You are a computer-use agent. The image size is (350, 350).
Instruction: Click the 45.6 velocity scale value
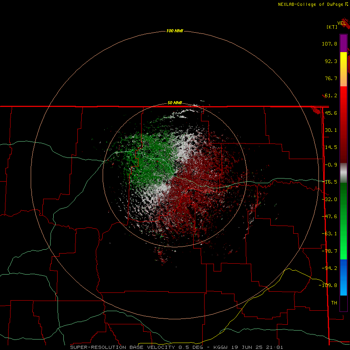pyautogui.click(x=331, y=113)
